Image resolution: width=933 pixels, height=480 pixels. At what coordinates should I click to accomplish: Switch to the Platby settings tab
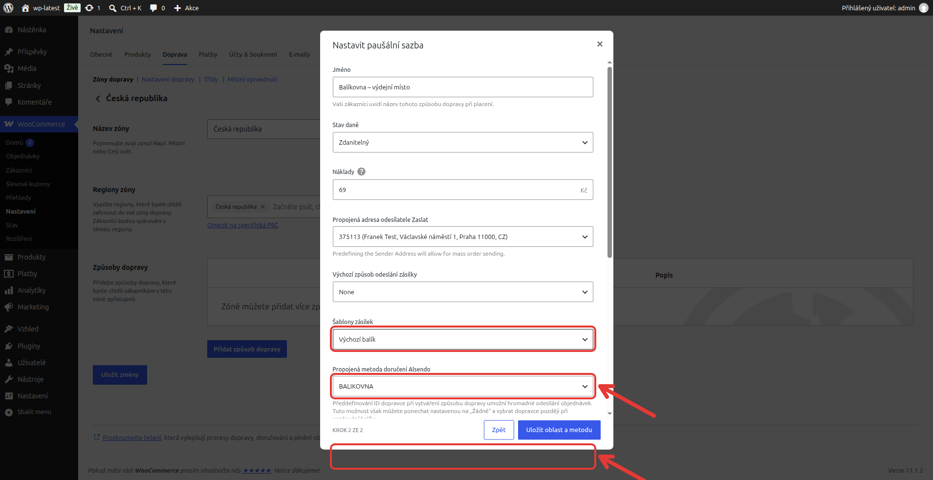click(x=208, y=54)
